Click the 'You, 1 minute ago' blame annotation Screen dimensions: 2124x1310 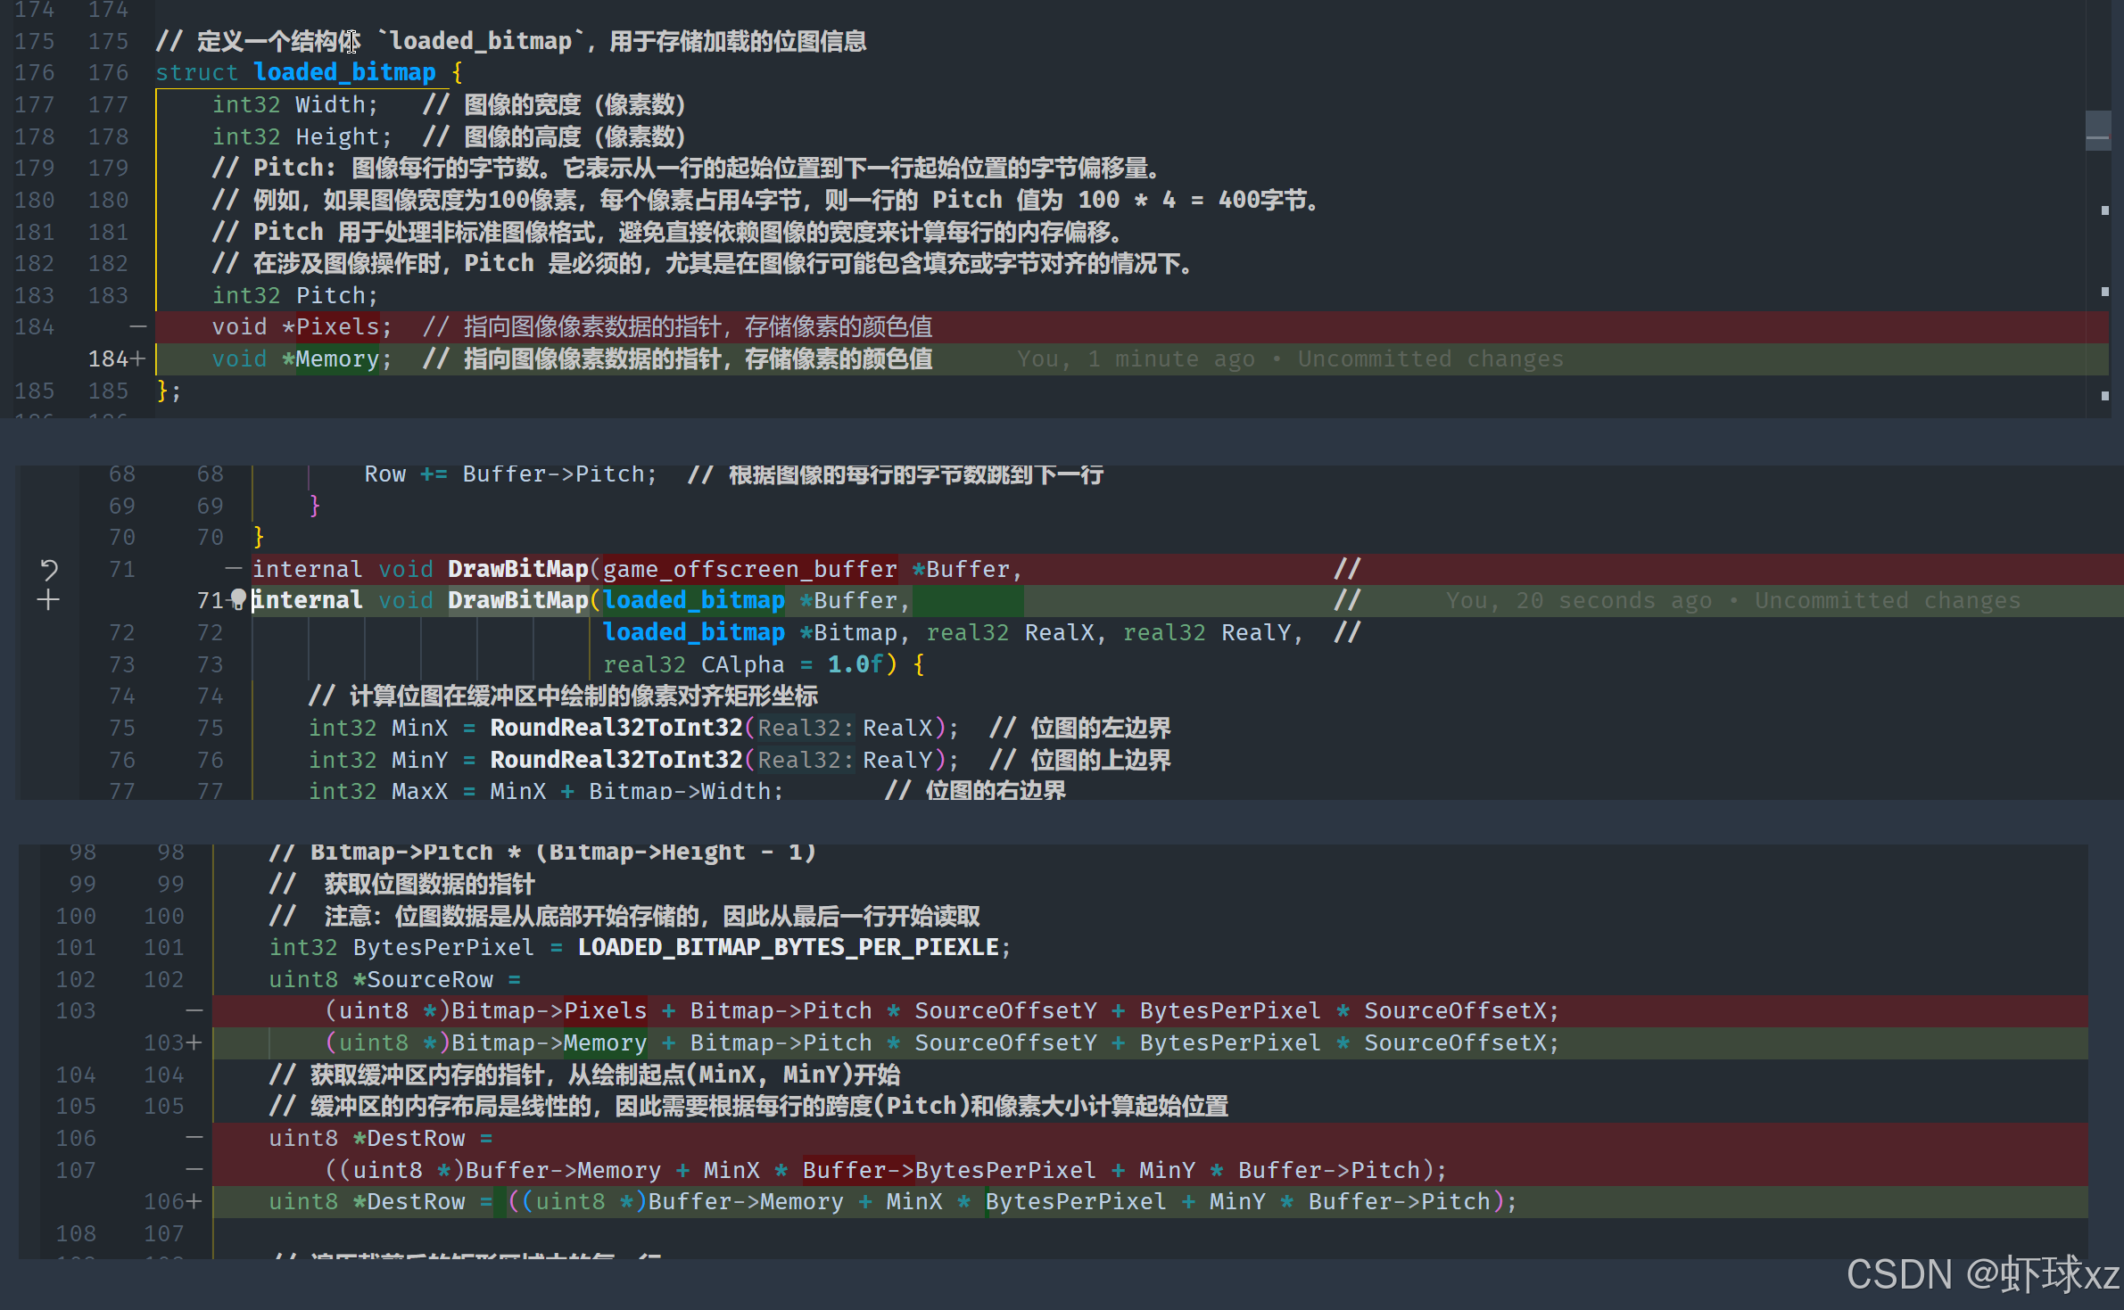[x=1290, y=359]
